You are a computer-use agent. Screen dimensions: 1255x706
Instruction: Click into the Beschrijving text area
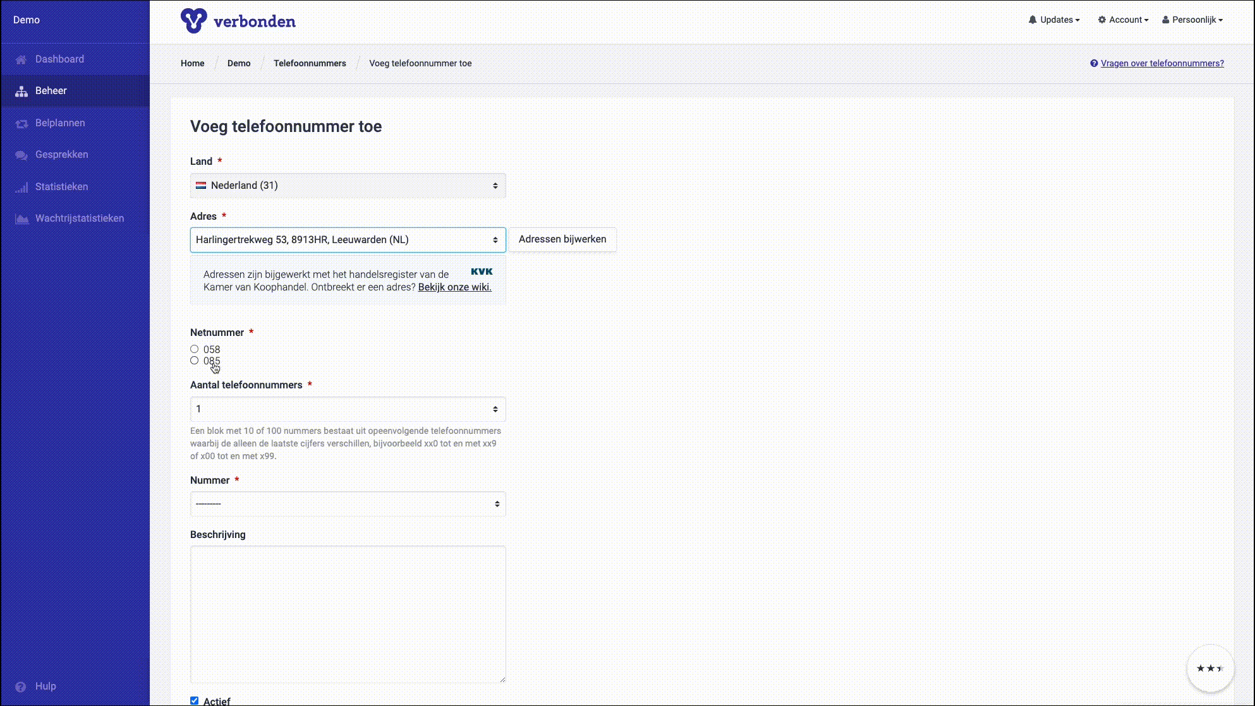coord(348,614)
